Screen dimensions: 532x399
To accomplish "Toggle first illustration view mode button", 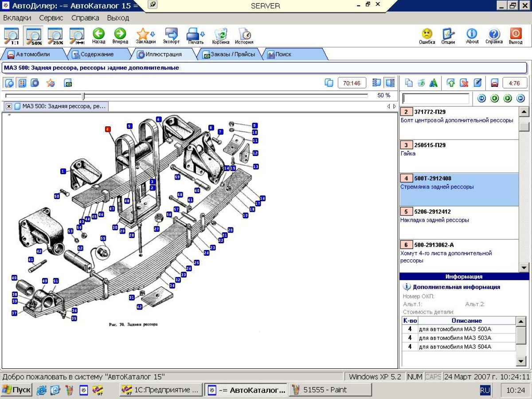I will coord(9,83).
